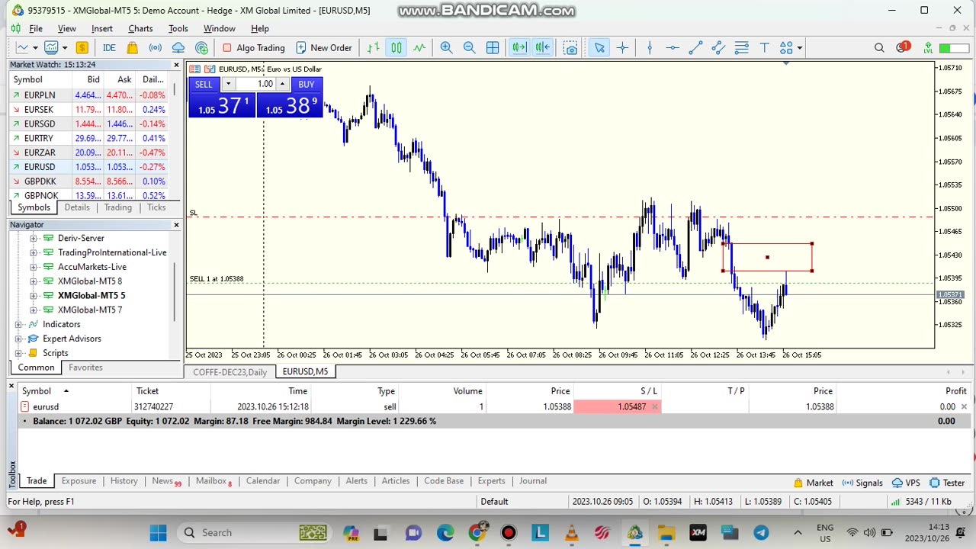Image resolution: width=976 pixels, height=549 pixels.
Task: Select the cursor arrow tool
Action: [599, 47]
